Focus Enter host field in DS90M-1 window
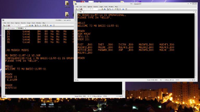The width and height of the screenshot is (200, 112). (x=15, y=25)
